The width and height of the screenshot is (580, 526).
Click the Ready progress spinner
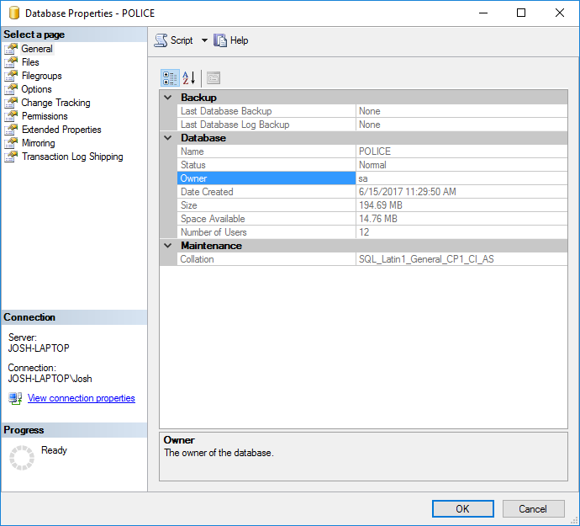coord(22,458)
